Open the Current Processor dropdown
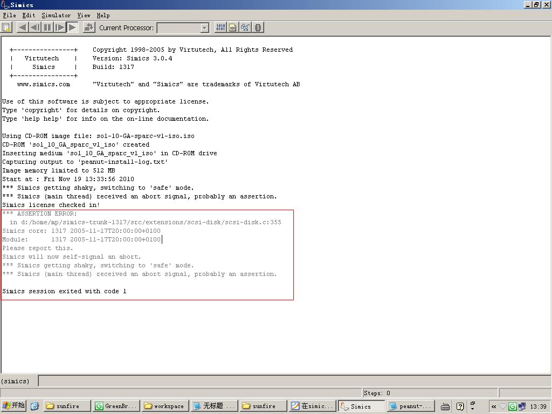The height and width of the screenshot is (414, 552). [204, 28]
